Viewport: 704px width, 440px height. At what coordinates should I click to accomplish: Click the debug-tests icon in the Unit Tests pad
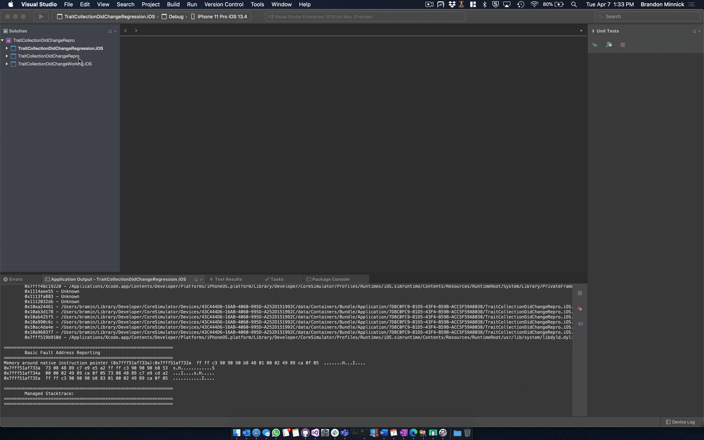(x=609, y=45)
